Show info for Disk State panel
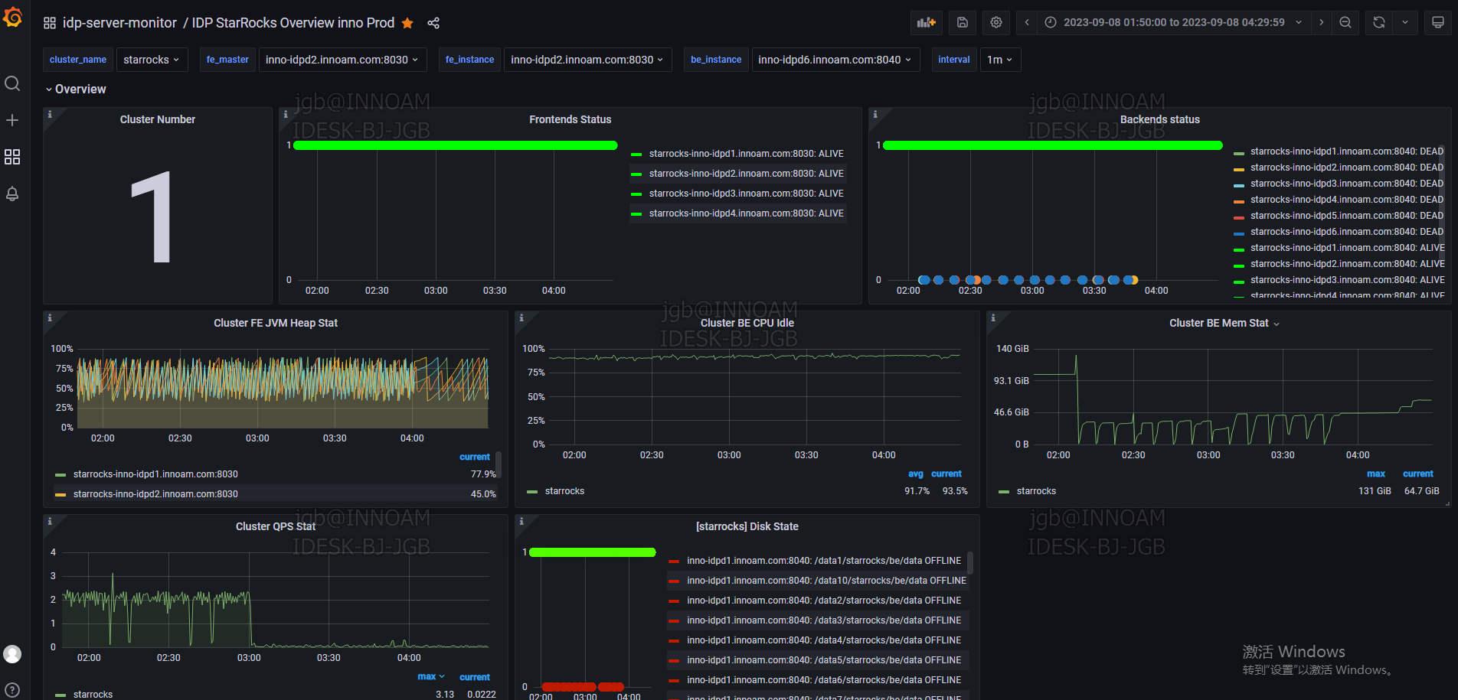Screen dimensions: 1458x700 [521, 521]
